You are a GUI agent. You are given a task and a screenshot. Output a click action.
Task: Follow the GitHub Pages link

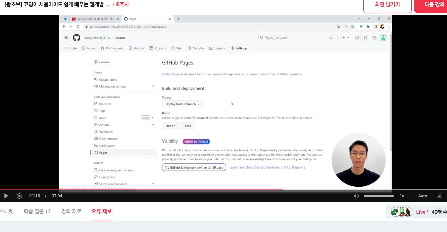[x=171, y=74]
